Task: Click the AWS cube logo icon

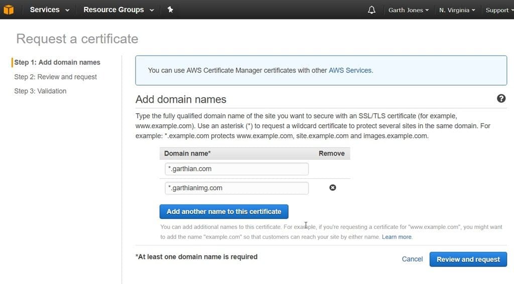Action: (x=9, y=10)
